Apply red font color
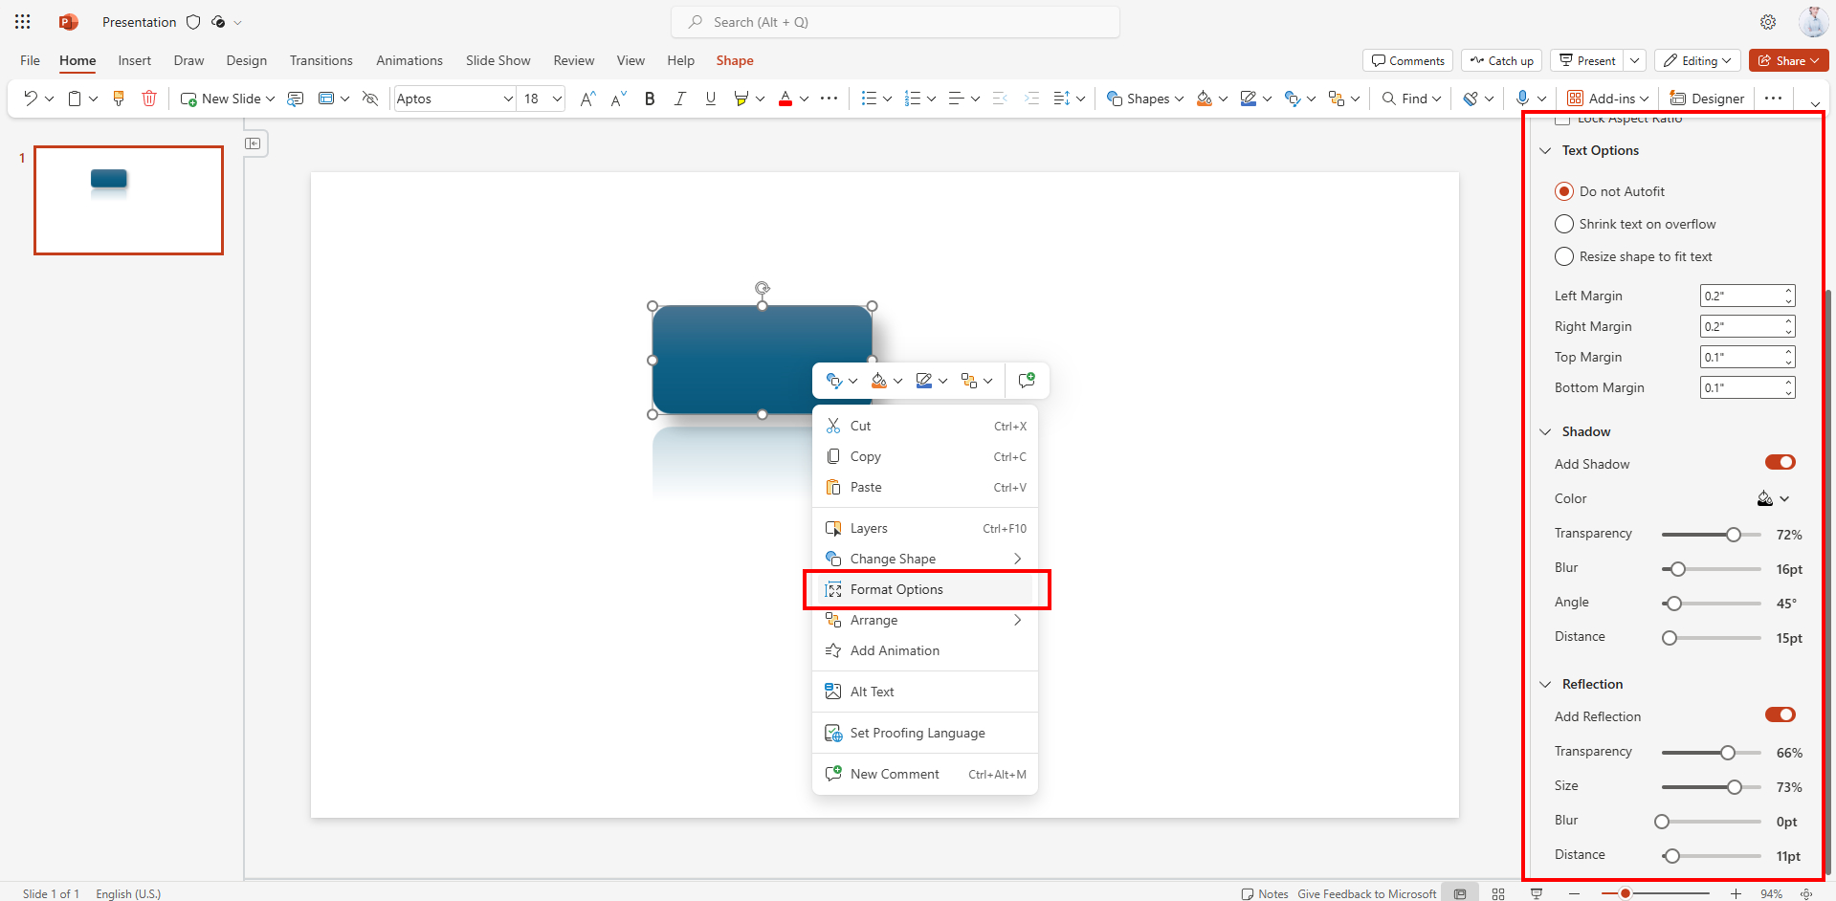The image size is (1836, 901). [785, 99]
